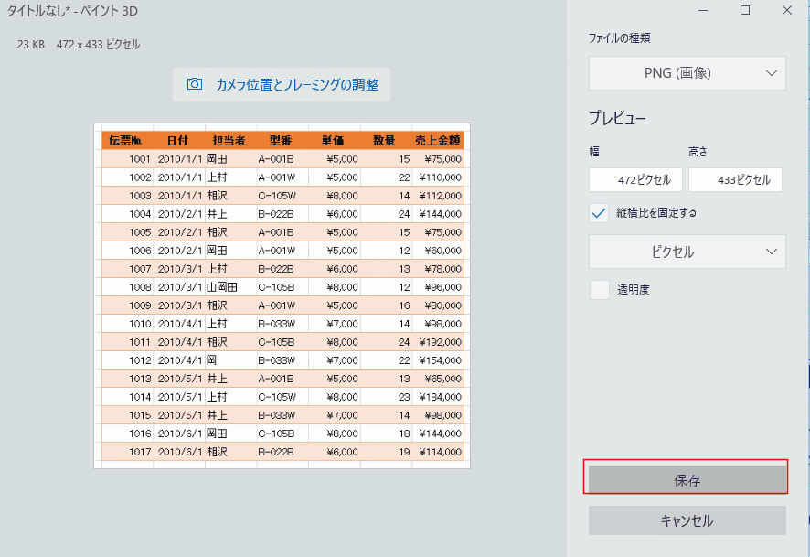Click row number 1001 in preview

[140, 159]
